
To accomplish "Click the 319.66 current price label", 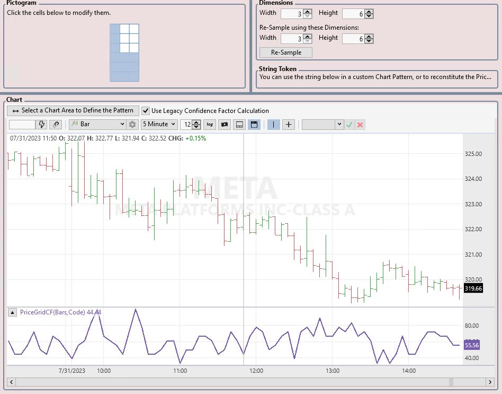I will pos(473,288).
